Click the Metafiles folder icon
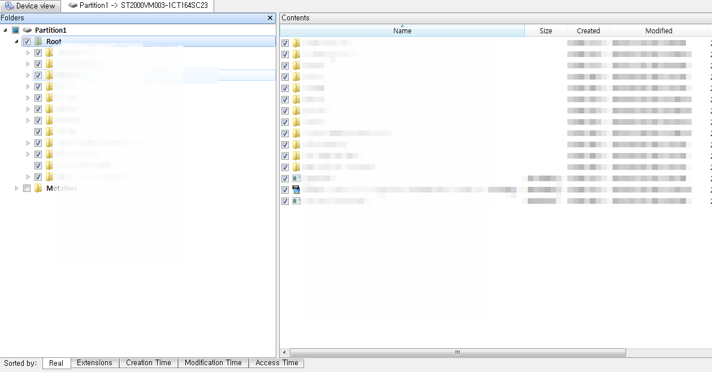The image size is (712, 372). tap(38, 188)
